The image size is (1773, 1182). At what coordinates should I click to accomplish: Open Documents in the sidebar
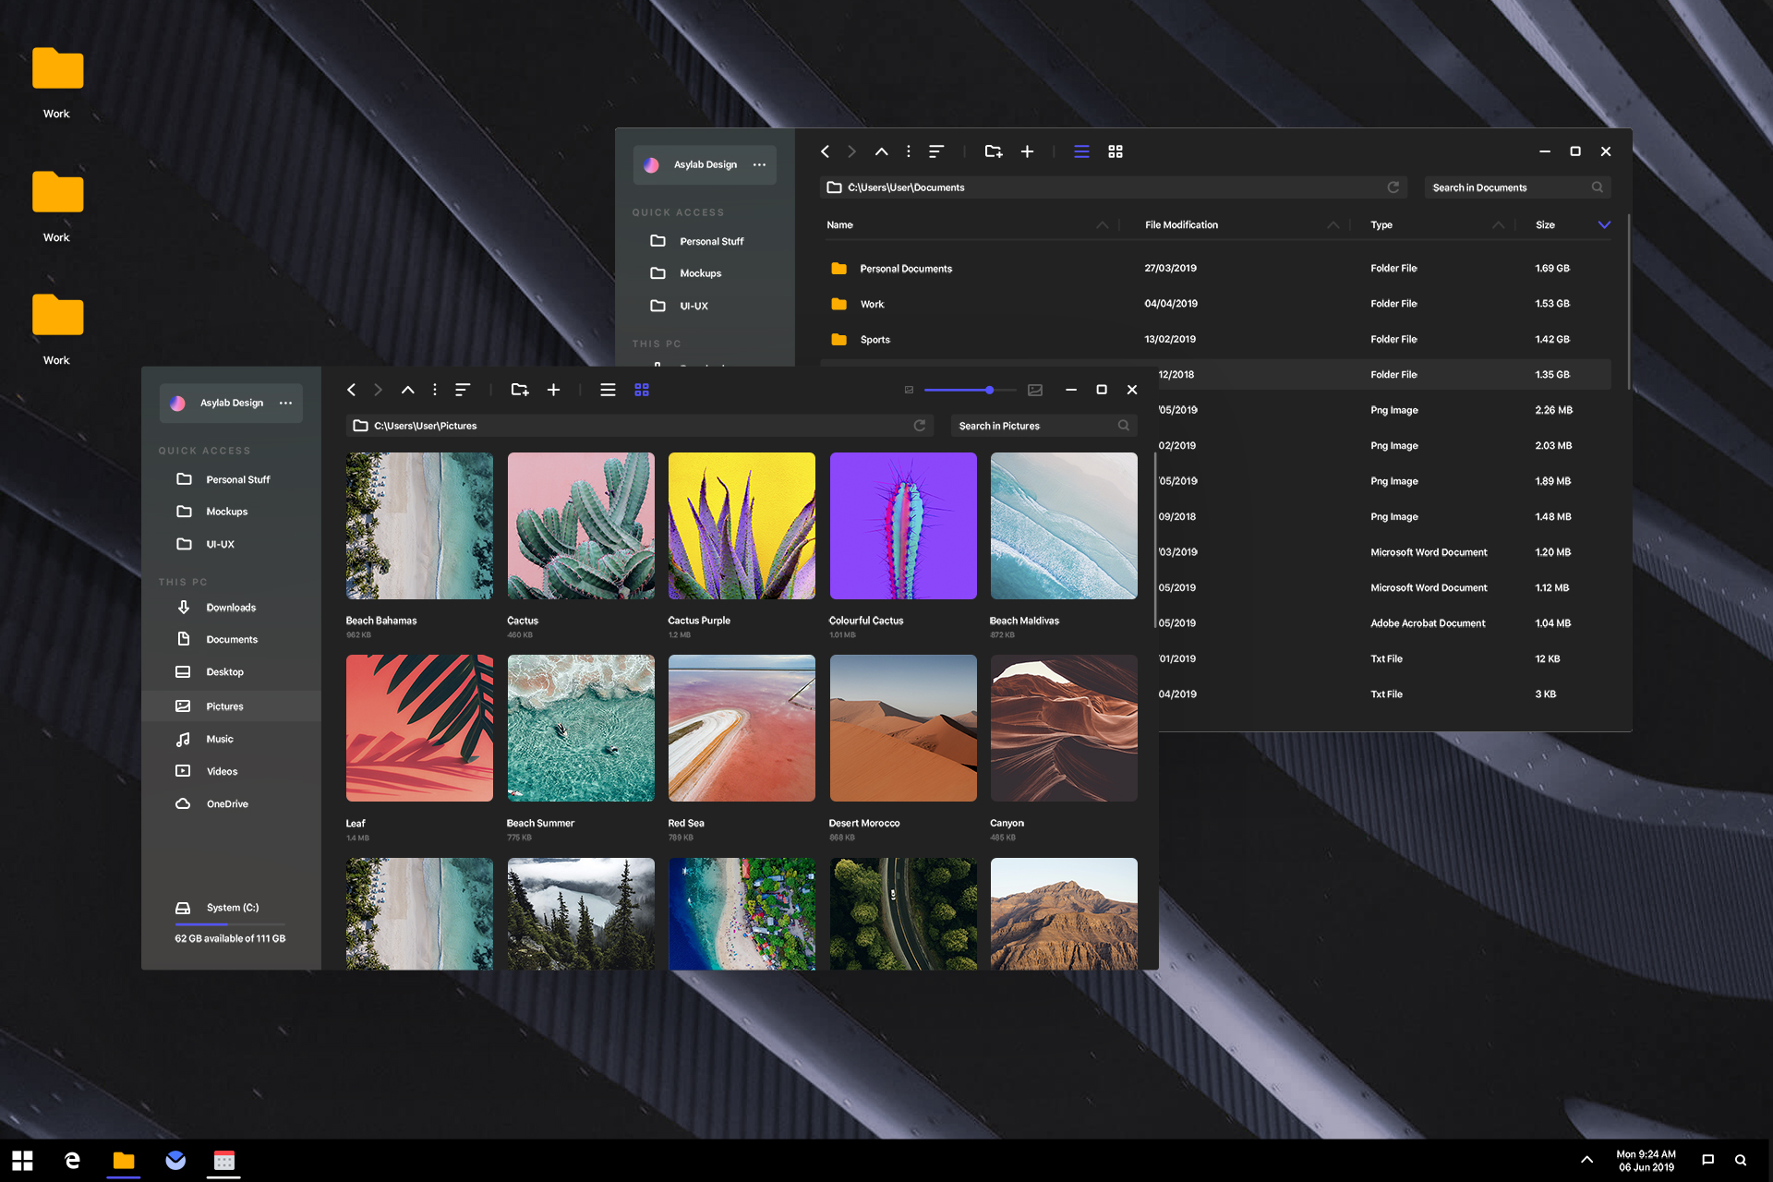[231, 639]
